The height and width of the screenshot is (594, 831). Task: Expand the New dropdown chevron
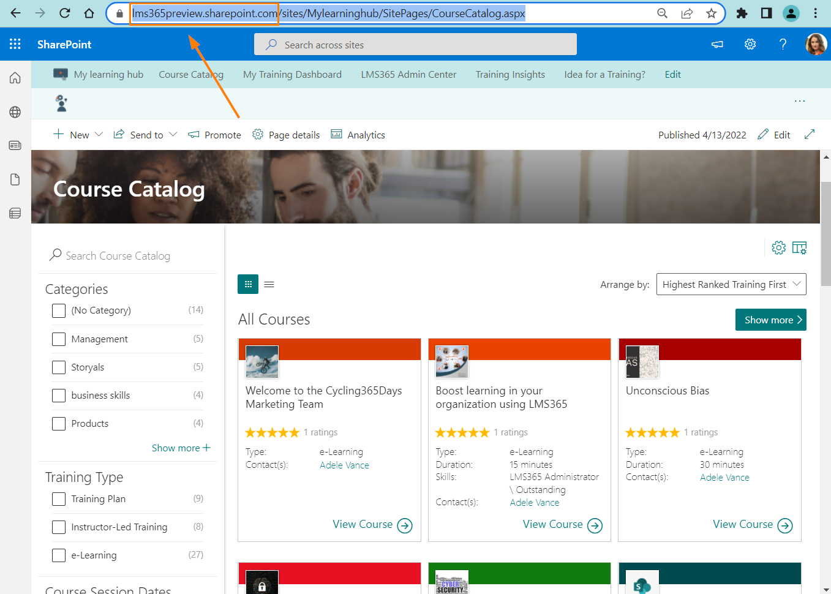tap(99, 134)
